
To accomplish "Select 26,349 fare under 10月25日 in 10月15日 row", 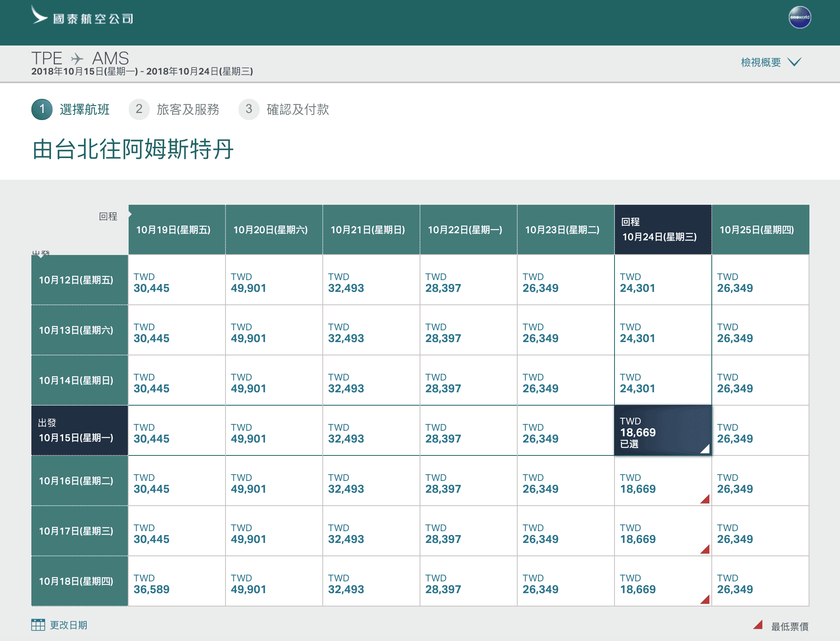I will [760, 430].
